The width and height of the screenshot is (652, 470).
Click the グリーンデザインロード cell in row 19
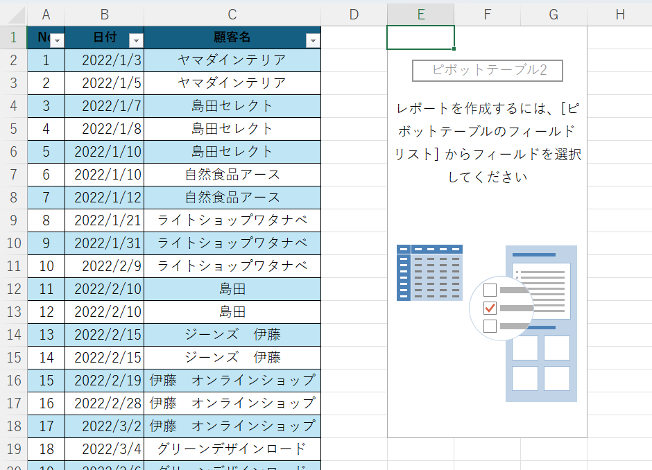click(x=232, y=449)
